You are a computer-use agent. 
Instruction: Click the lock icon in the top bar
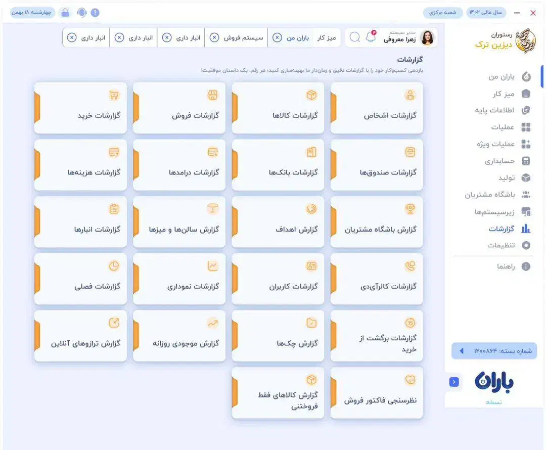[64, 11]
